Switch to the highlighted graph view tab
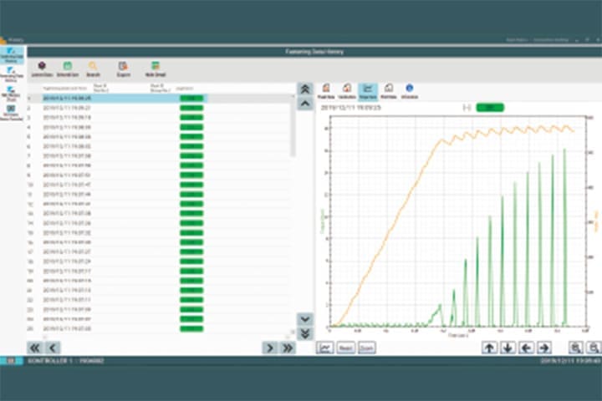Image resolution: width=602 pixels, height=401 pixels. click(367, 89)
